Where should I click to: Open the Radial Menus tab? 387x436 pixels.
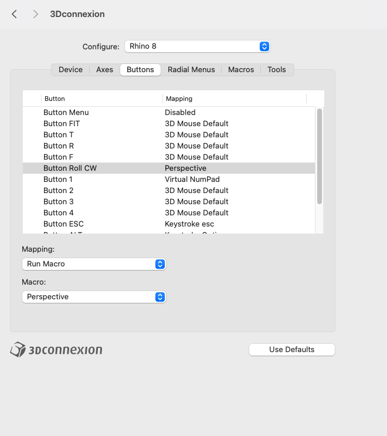pyautogui.click(x=191, y=69)
